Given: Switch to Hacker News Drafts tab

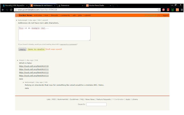Looking at the screenshot, I should [x=98, y=5].
